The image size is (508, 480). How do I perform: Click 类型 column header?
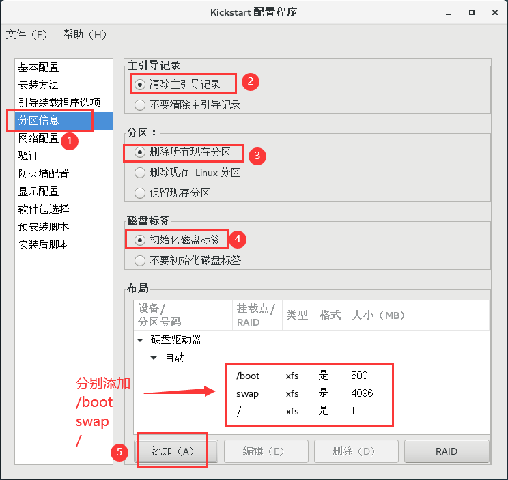(298, 315)
